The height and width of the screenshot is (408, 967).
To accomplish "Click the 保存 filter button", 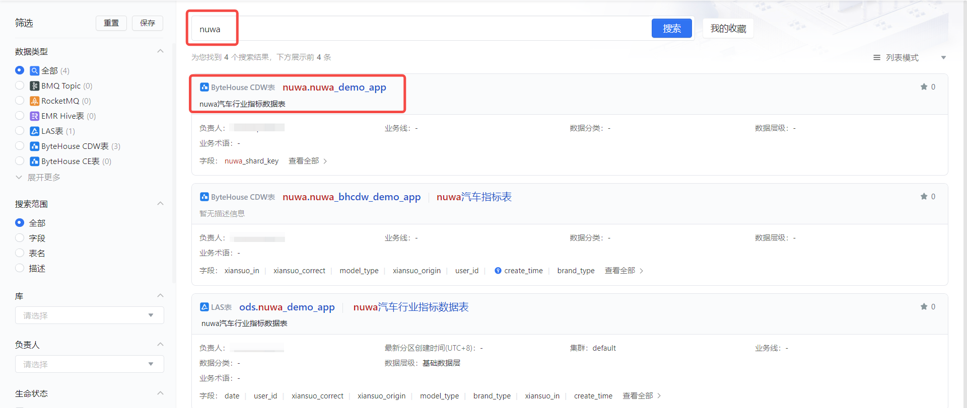I will click(x=148, y=23).
